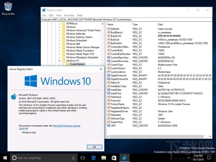The height and width of the screenshot is (162, 216).
Task: Select the SystemRoot value name
Action: [117, 122]
